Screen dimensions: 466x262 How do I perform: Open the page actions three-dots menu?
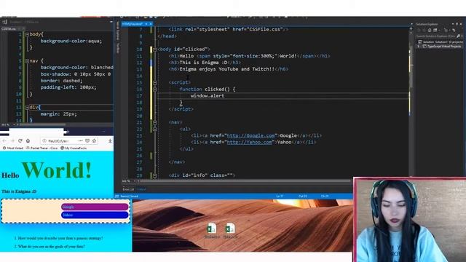[x=81, y=140]
